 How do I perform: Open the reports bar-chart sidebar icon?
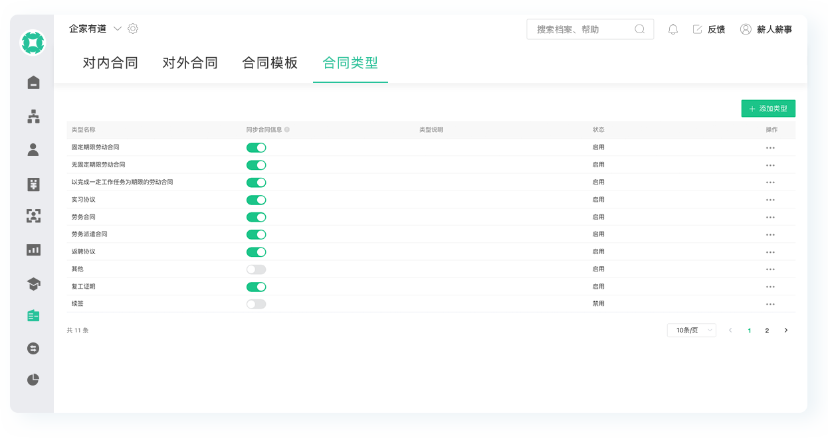pos(32,250)
